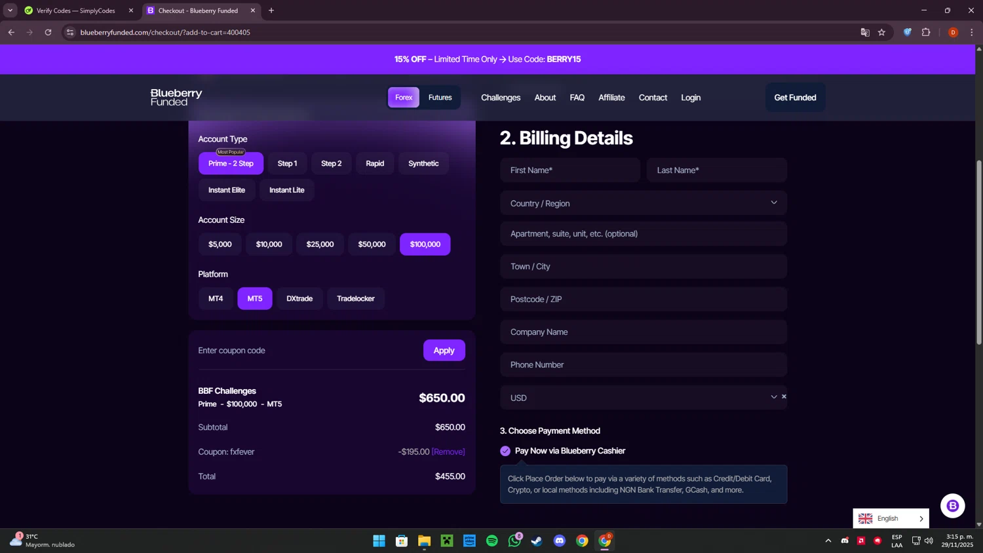The height and width of the screenshot is (553, 983).
Task: Click the volume speaker icon in the tray
Action: coord(929,541)
